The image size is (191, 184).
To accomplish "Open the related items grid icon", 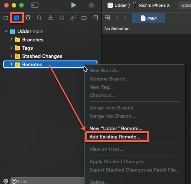I will tap(108, 18).
